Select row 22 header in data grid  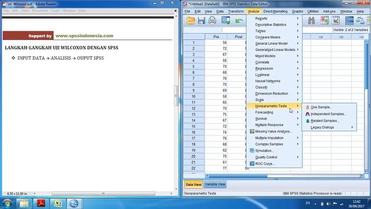click(x=194, y=168)
